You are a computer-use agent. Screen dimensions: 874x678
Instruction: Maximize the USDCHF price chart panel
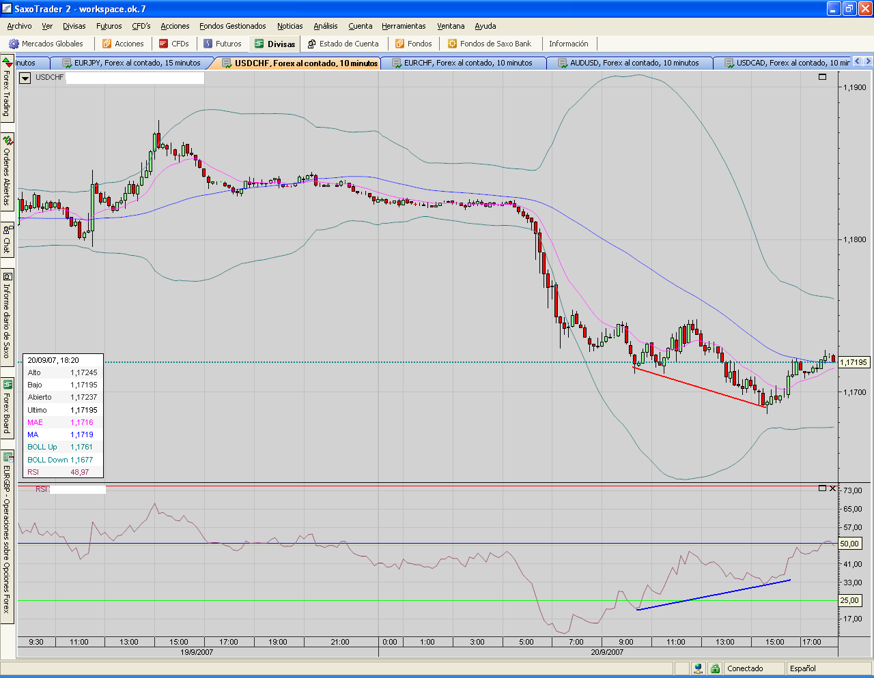click(x=822, y=77)
